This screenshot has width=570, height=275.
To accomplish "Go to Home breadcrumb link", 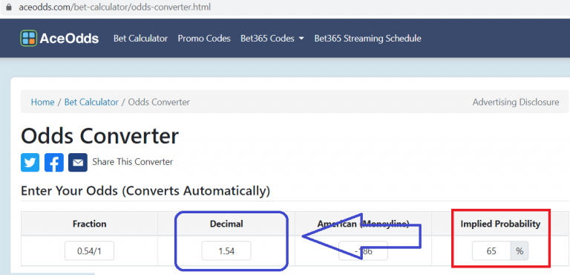I will coord(42,102).
